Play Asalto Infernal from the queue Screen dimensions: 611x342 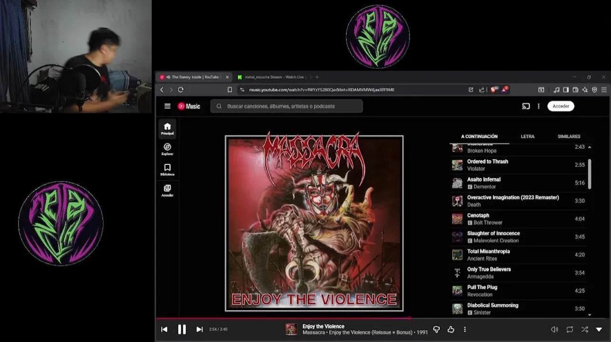point(518,183)
